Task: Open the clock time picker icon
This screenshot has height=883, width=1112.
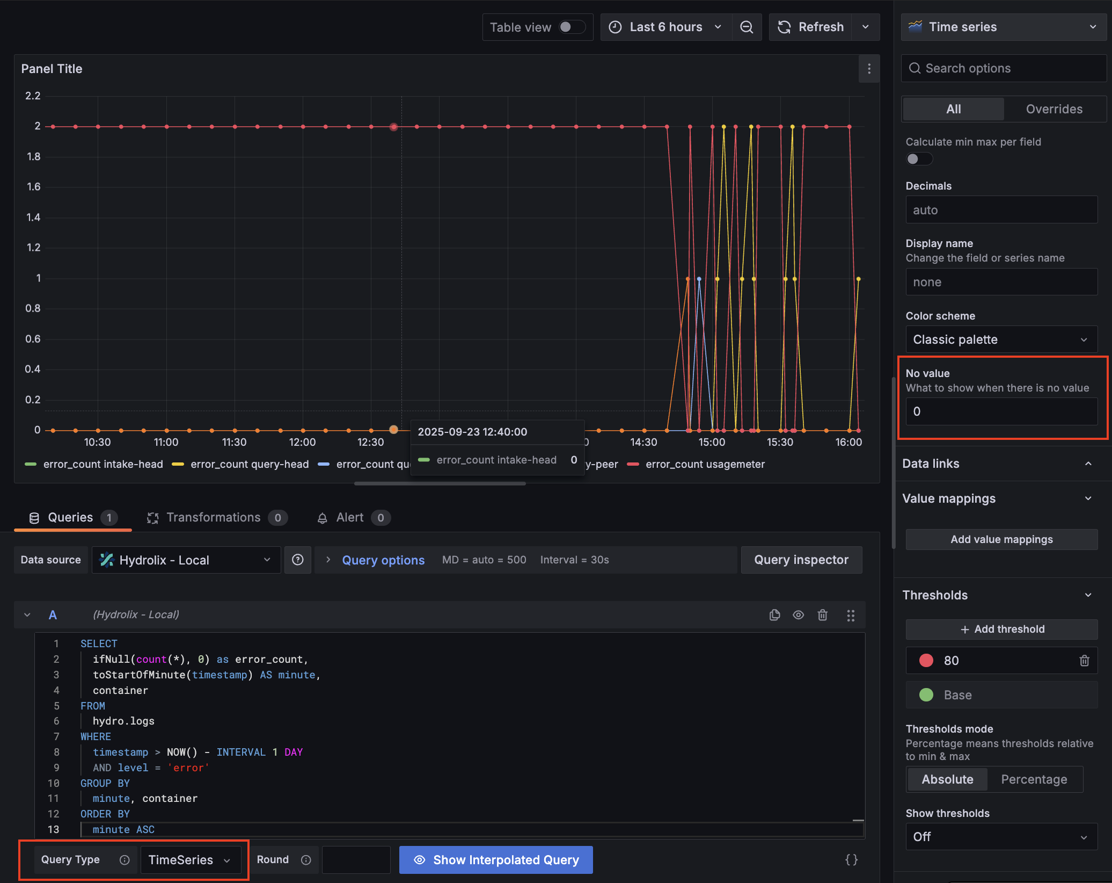Action: click(615, 27)
